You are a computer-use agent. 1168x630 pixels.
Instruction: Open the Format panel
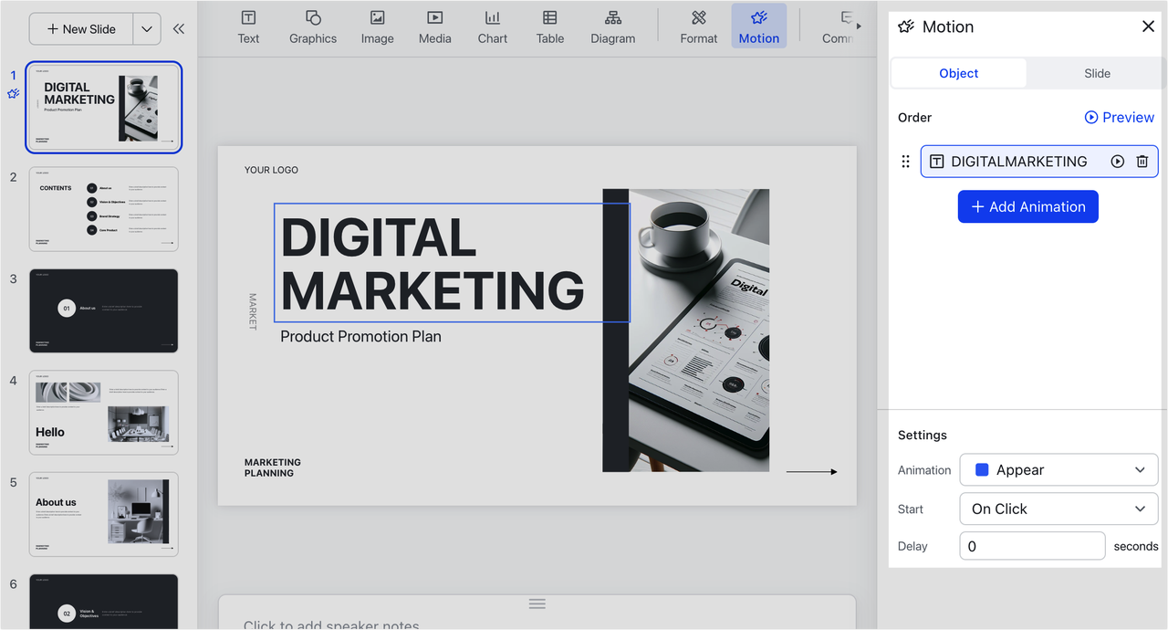pos(698,26)
